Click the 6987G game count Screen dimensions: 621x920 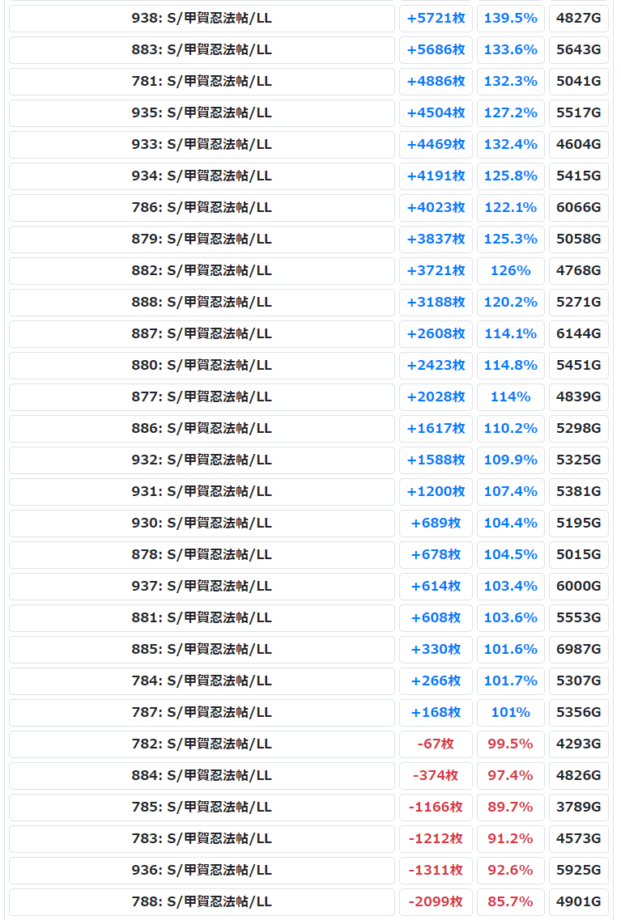click(579, 650)
